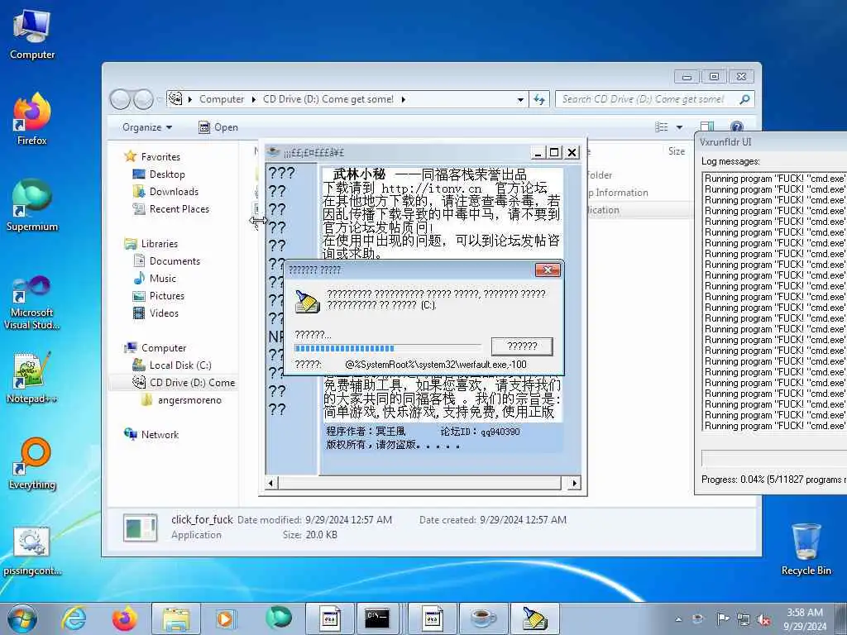
Task: Click the click_for_fuck file thumbnail in details pane
Action: pos(141,528)
